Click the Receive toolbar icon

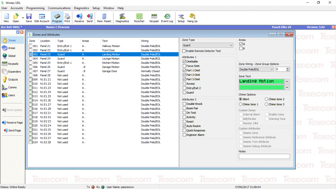click(79, 17)
